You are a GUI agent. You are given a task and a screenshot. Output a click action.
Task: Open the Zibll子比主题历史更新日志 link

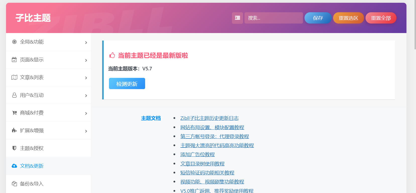coord(209,118)
